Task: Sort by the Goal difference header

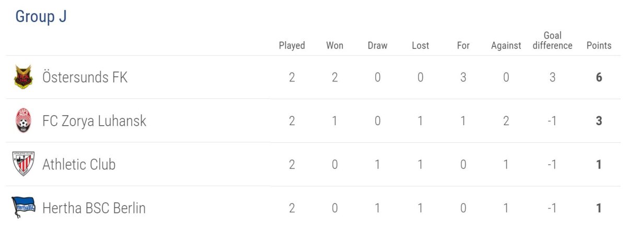Action: 552,41
